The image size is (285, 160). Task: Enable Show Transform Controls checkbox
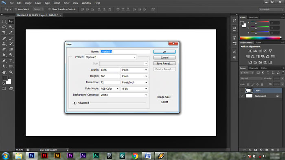[x=49, y=9]
